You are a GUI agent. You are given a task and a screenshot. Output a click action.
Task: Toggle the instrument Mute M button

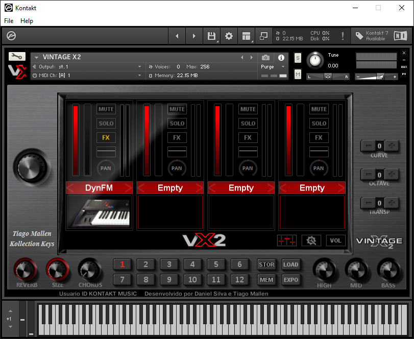pyautogui.click(x=298, y=75)
